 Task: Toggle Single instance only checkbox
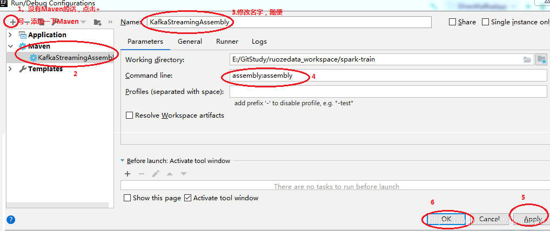coord(486,22)
